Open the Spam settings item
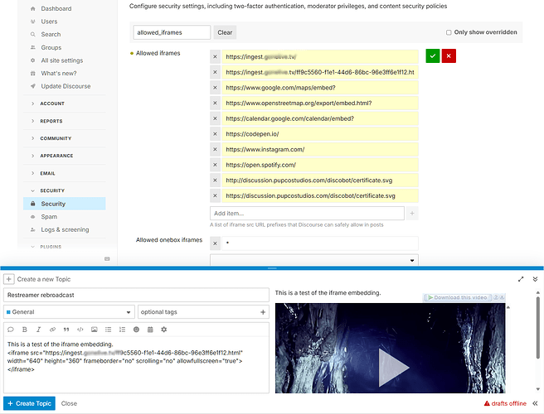Screen dimensions: 544x414 pyautogui.click(x=49, y=217)
